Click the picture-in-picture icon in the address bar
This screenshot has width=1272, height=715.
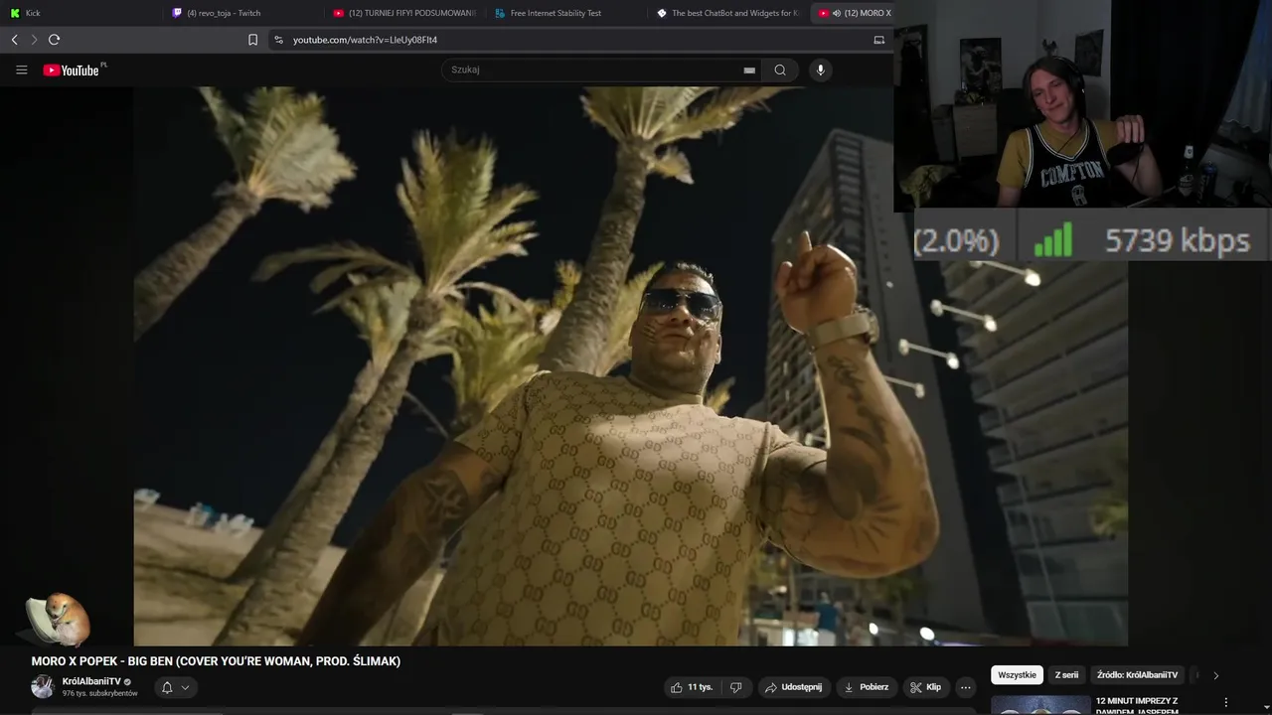[878, 40]
